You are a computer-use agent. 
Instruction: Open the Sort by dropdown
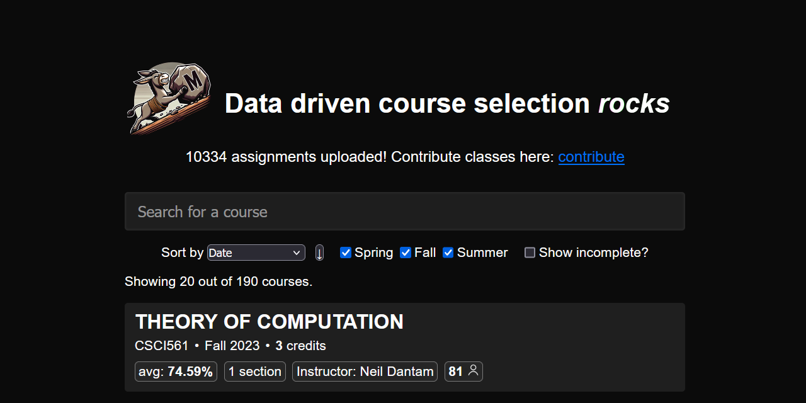[256, 252]
